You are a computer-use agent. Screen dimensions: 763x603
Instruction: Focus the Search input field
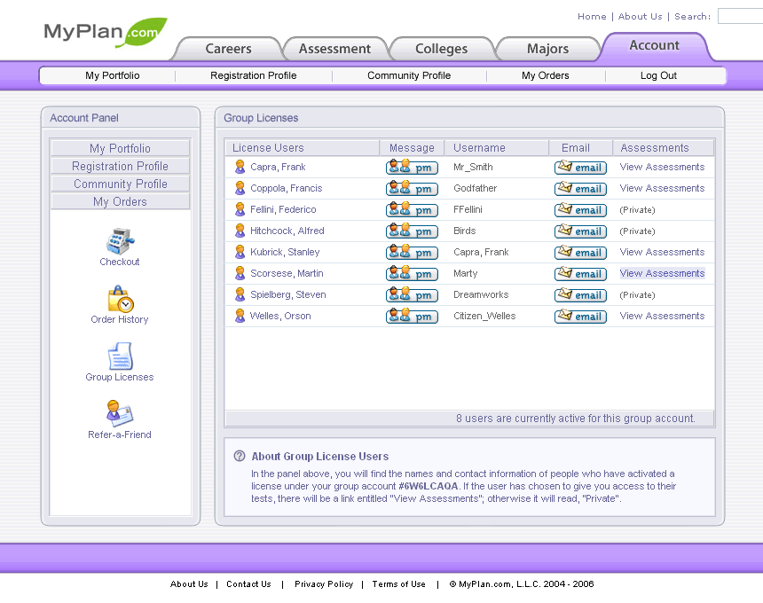pos(740,16)
